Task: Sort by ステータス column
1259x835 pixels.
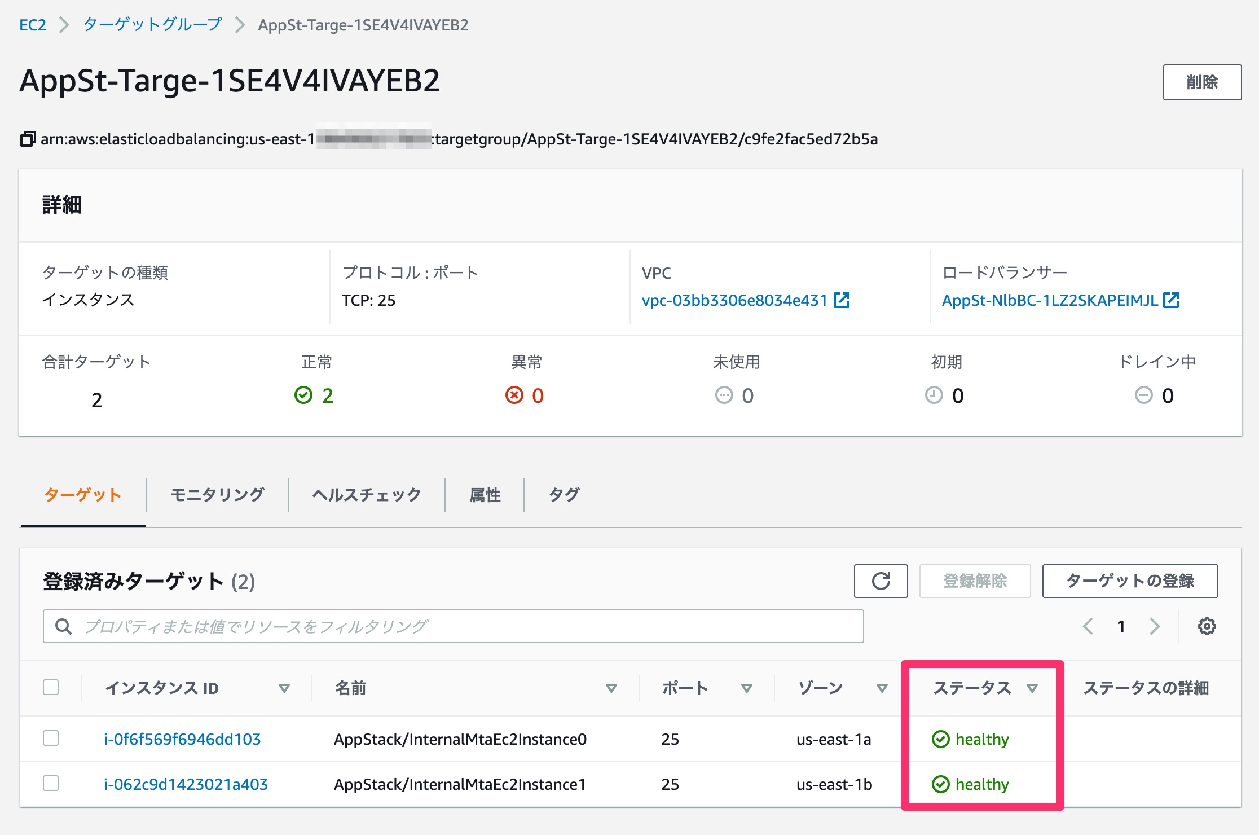Action: 1032,688
